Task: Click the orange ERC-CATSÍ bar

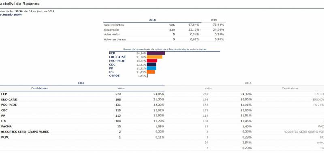Action: point(154,57)
